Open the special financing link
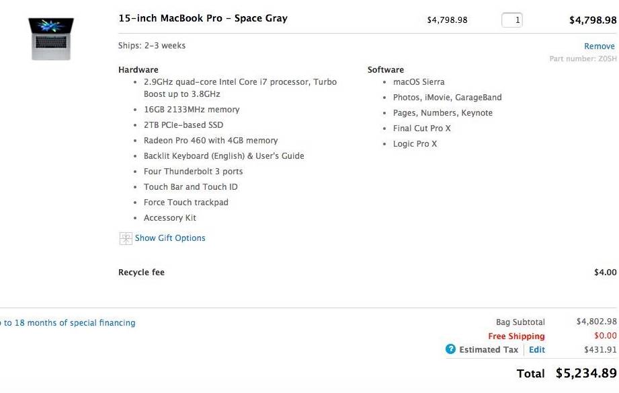 tap(68, 323)
